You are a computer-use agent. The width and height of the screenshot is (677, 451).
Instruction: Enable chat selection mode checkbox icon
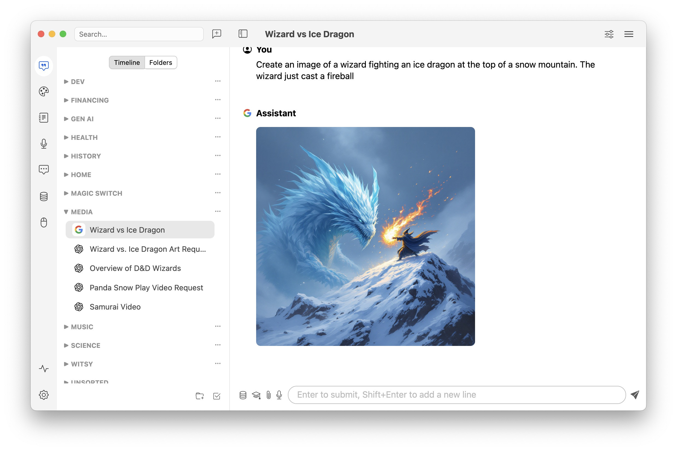tap(216, 396)
